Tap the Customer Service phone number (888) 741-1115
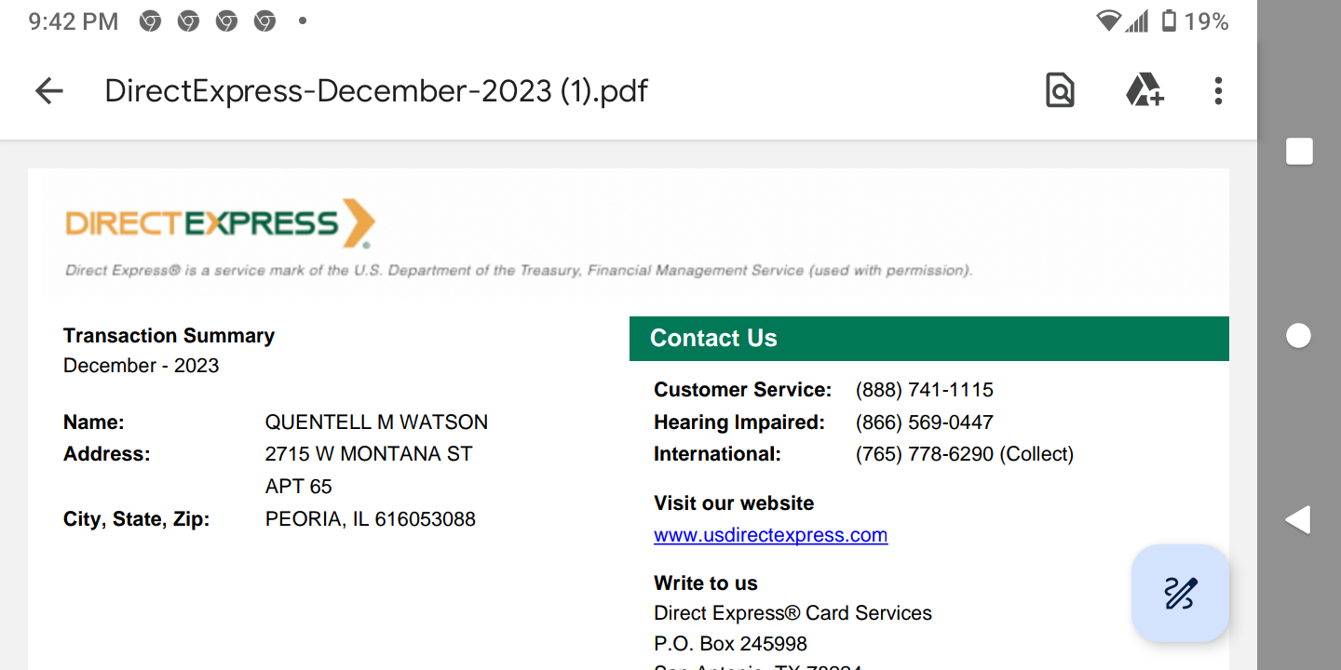 coord(925,390)
